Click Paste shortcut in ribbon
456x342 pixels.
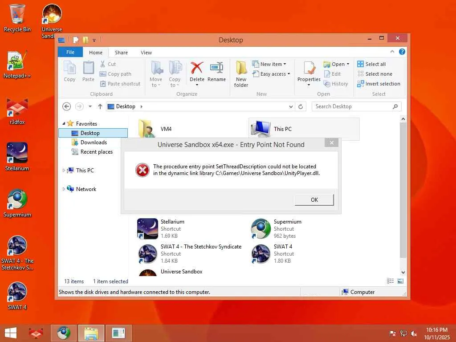click(120, 84)
